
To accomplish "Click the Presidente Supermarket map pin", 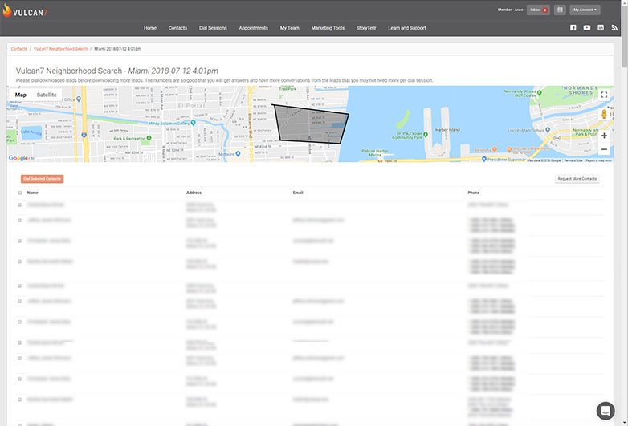I will pos(484,159).
